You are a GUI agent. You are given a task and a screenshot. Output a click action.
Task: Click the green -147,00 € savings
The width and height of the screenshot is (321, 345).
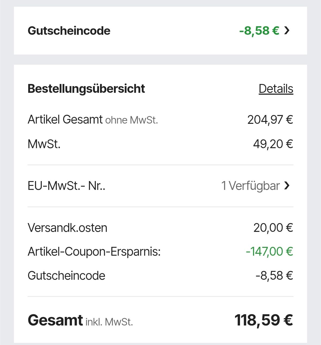tap(269, 252)
